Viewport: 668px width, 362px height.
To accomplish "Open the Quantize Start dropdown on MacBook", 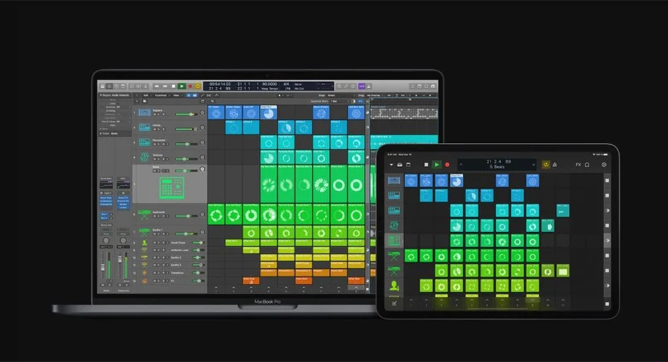I will tap(339, 101).
